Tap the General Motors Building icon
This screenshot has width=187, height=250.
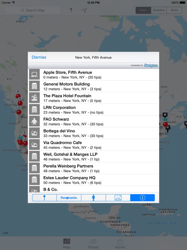tap(34, 86)
